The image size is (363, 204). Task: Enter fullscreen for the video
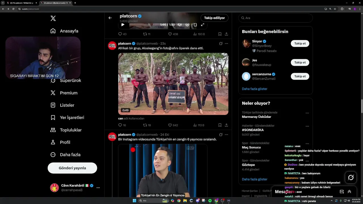click(202, 25)
